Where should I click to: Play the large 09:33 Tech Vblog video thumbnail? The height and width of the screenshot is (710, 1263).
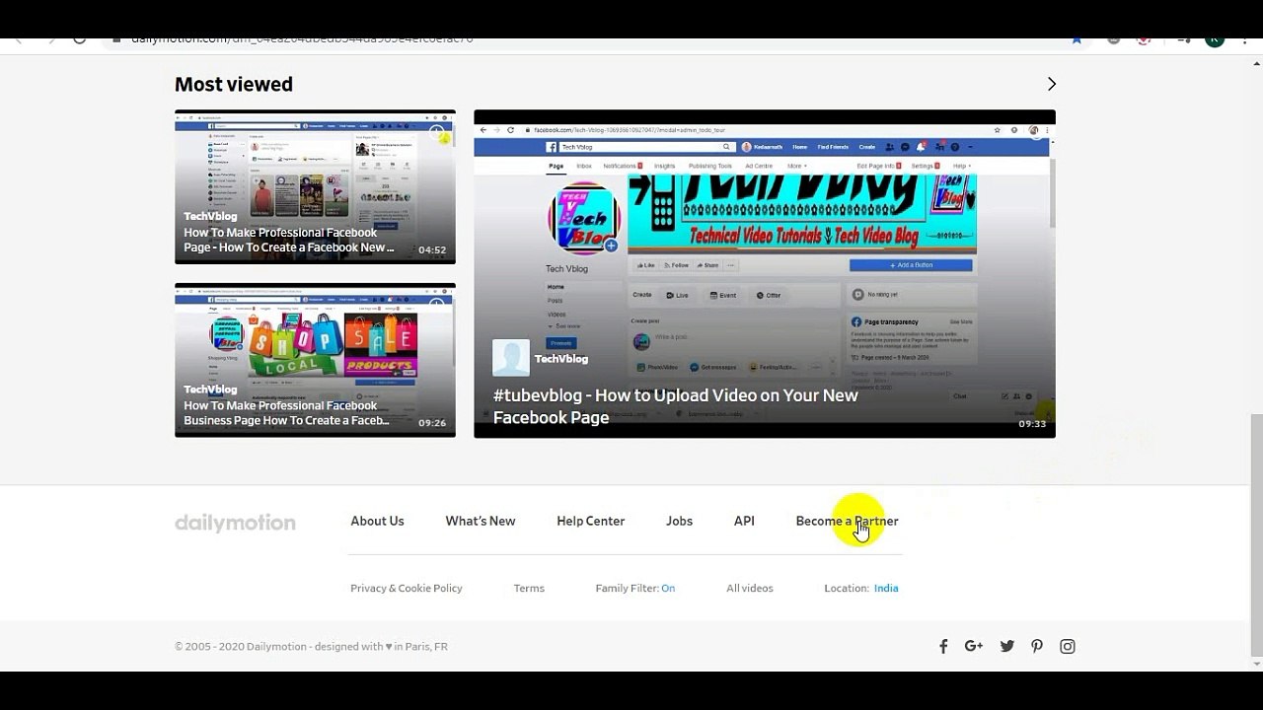click(x=765, y=273)
